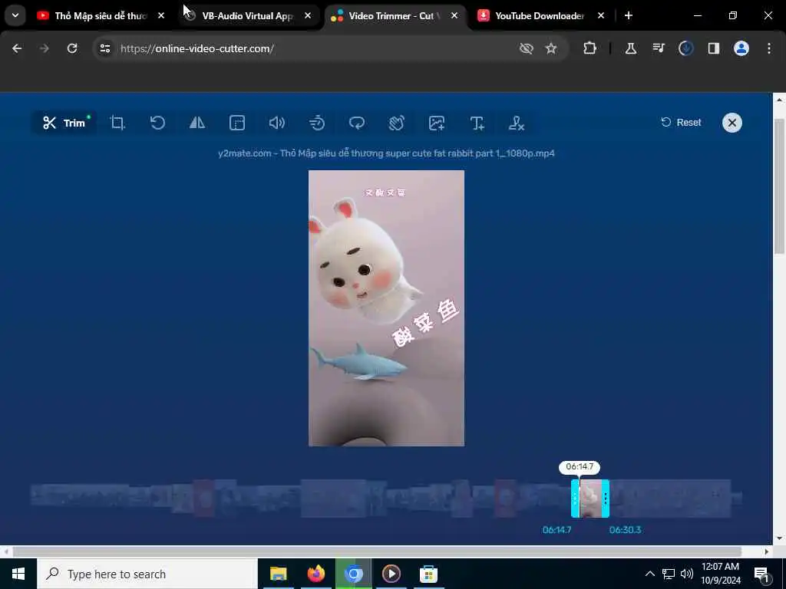Image resolution: width=786 pixels, height=589 pixels.
Task: Close the YouTube Downloader tab
Action: [601, 16]
